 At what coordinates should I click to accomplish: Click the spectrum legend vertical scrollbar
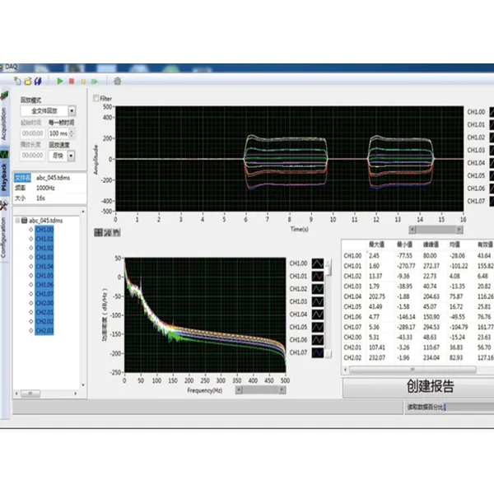(x=329, y=308)
